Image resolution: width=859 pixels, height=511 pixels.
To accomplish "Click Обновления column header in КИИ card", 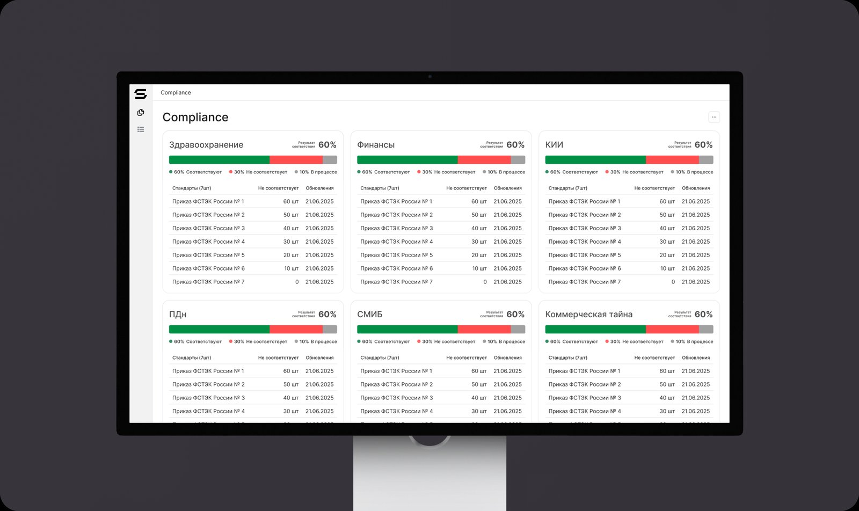I will point(696,188).
